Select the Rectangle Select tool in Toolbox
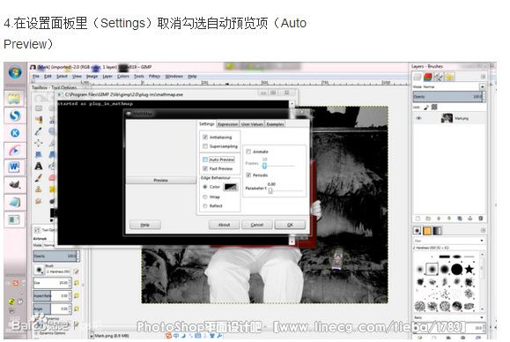Screen dimensions: 510x342 click(x=39, y=108)
